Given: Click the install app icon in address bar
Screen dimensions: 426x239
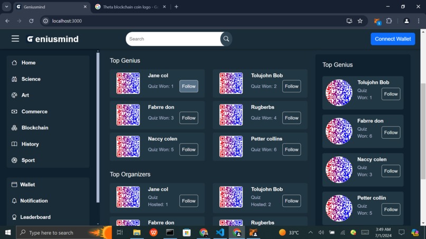Looking at the screenshot, I should point(349,21).
